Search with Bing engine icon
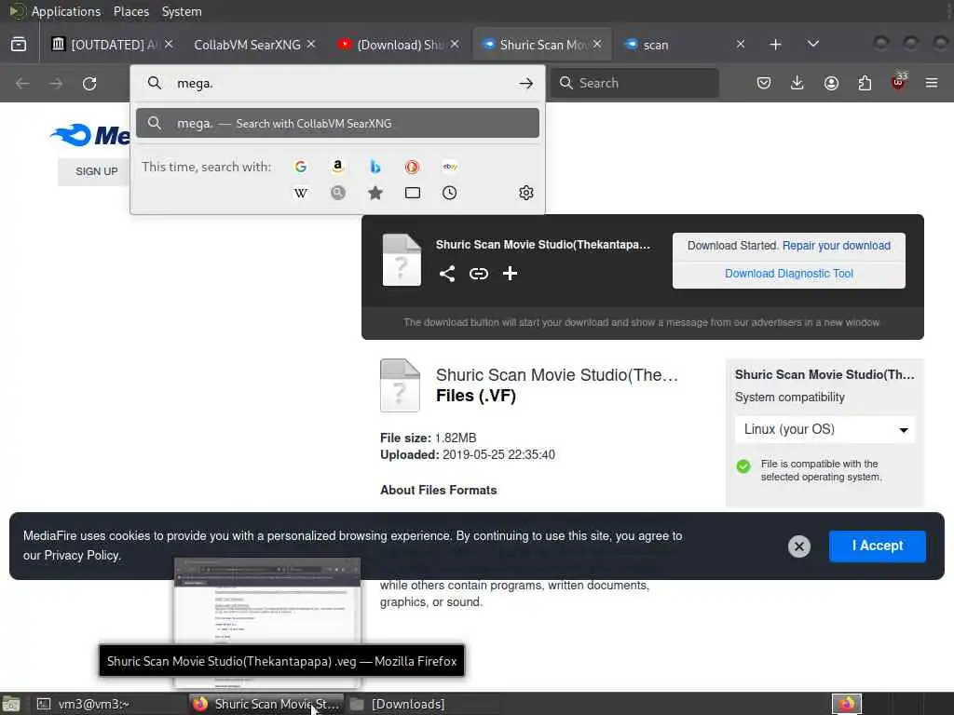 [375, 167]
